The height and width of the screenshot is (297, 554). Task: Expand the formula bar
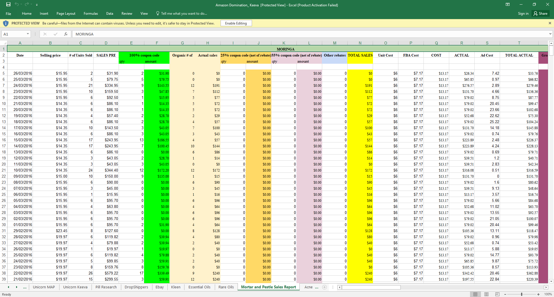coord(550,34)
